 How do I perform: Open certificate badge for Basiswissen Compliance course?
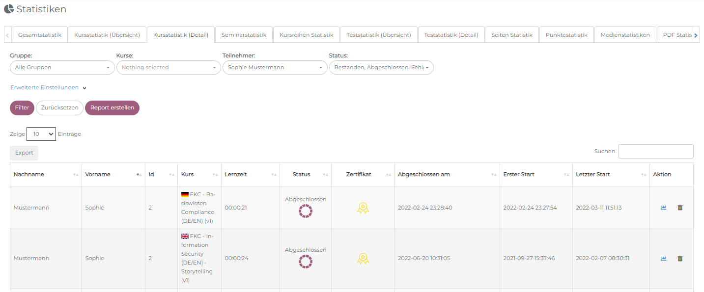363,208
